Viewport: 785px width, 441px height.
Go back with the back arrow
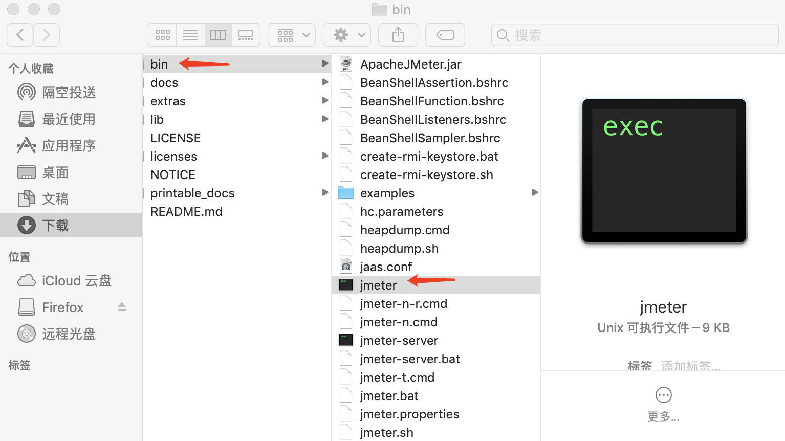pyautogui.click(x=20, y=35)
